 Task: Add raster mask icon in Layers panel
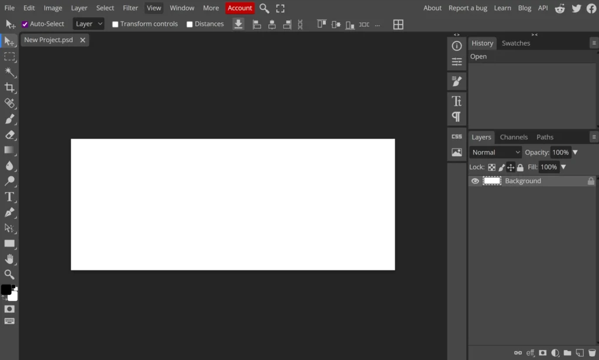click(543, 353)
